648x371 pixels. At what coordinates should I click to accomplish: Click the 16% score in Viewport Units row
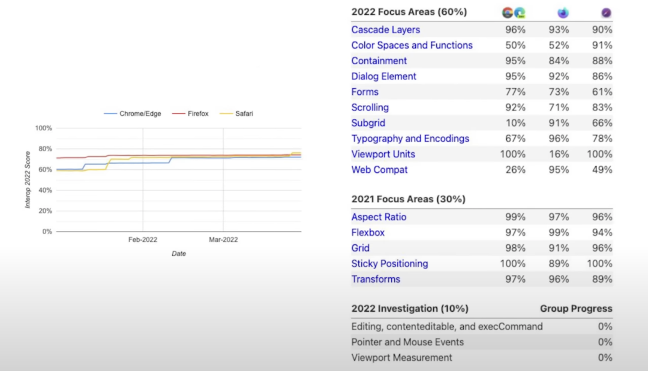tap(559, 154)
